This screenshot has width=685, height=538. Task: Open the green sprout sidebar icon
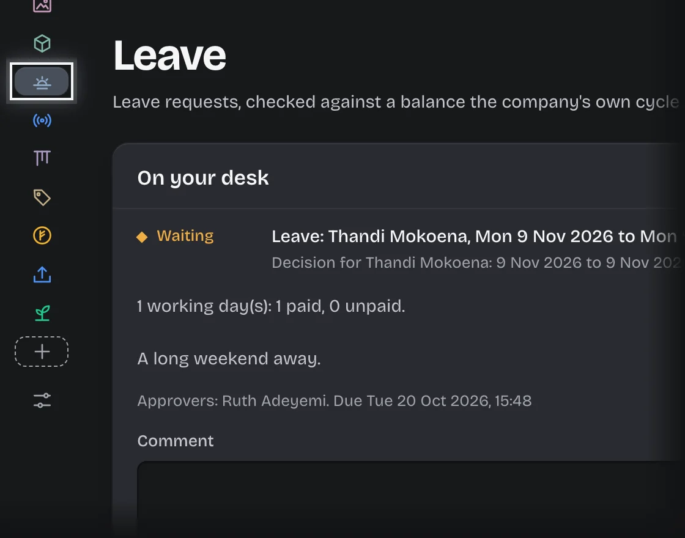coord(42,313)
